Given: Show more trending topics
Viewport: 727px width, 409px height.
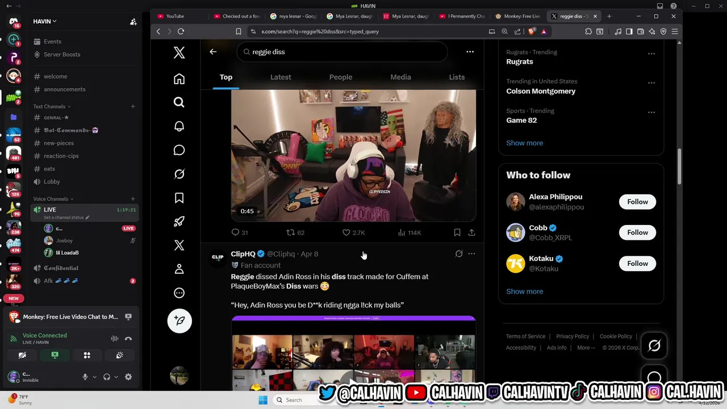Looking at the screenshot, I should 524,143.
